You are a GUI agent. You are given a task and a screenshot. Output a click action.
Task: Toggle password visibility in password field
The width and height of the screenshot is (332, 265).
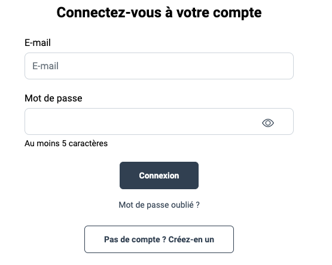pyautogui.click(x=268, y=123)
